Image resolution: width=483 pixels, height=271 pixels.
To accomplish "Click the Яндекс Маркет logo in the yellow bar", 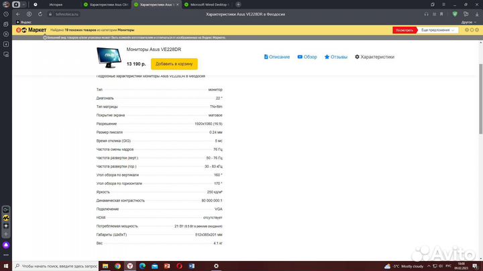I will click(x=31, y=30).
